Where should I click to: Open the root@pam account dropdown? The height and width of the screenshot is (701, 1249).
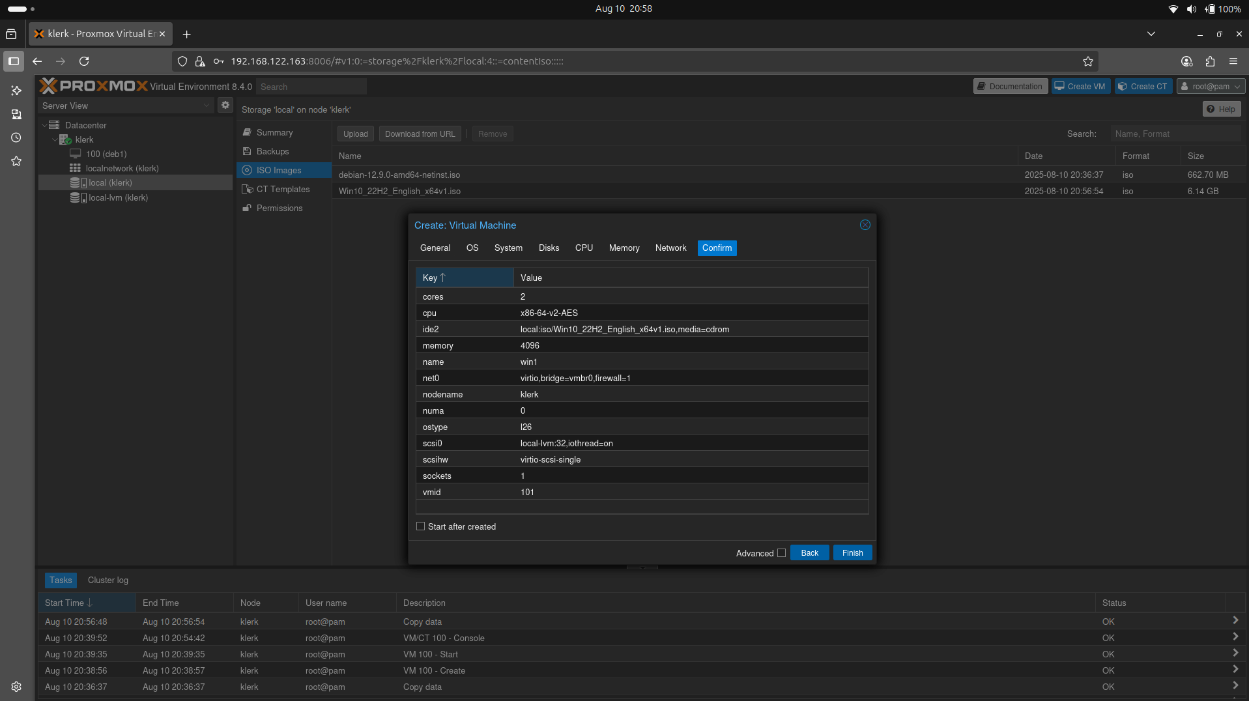(x=1211, y=85)
